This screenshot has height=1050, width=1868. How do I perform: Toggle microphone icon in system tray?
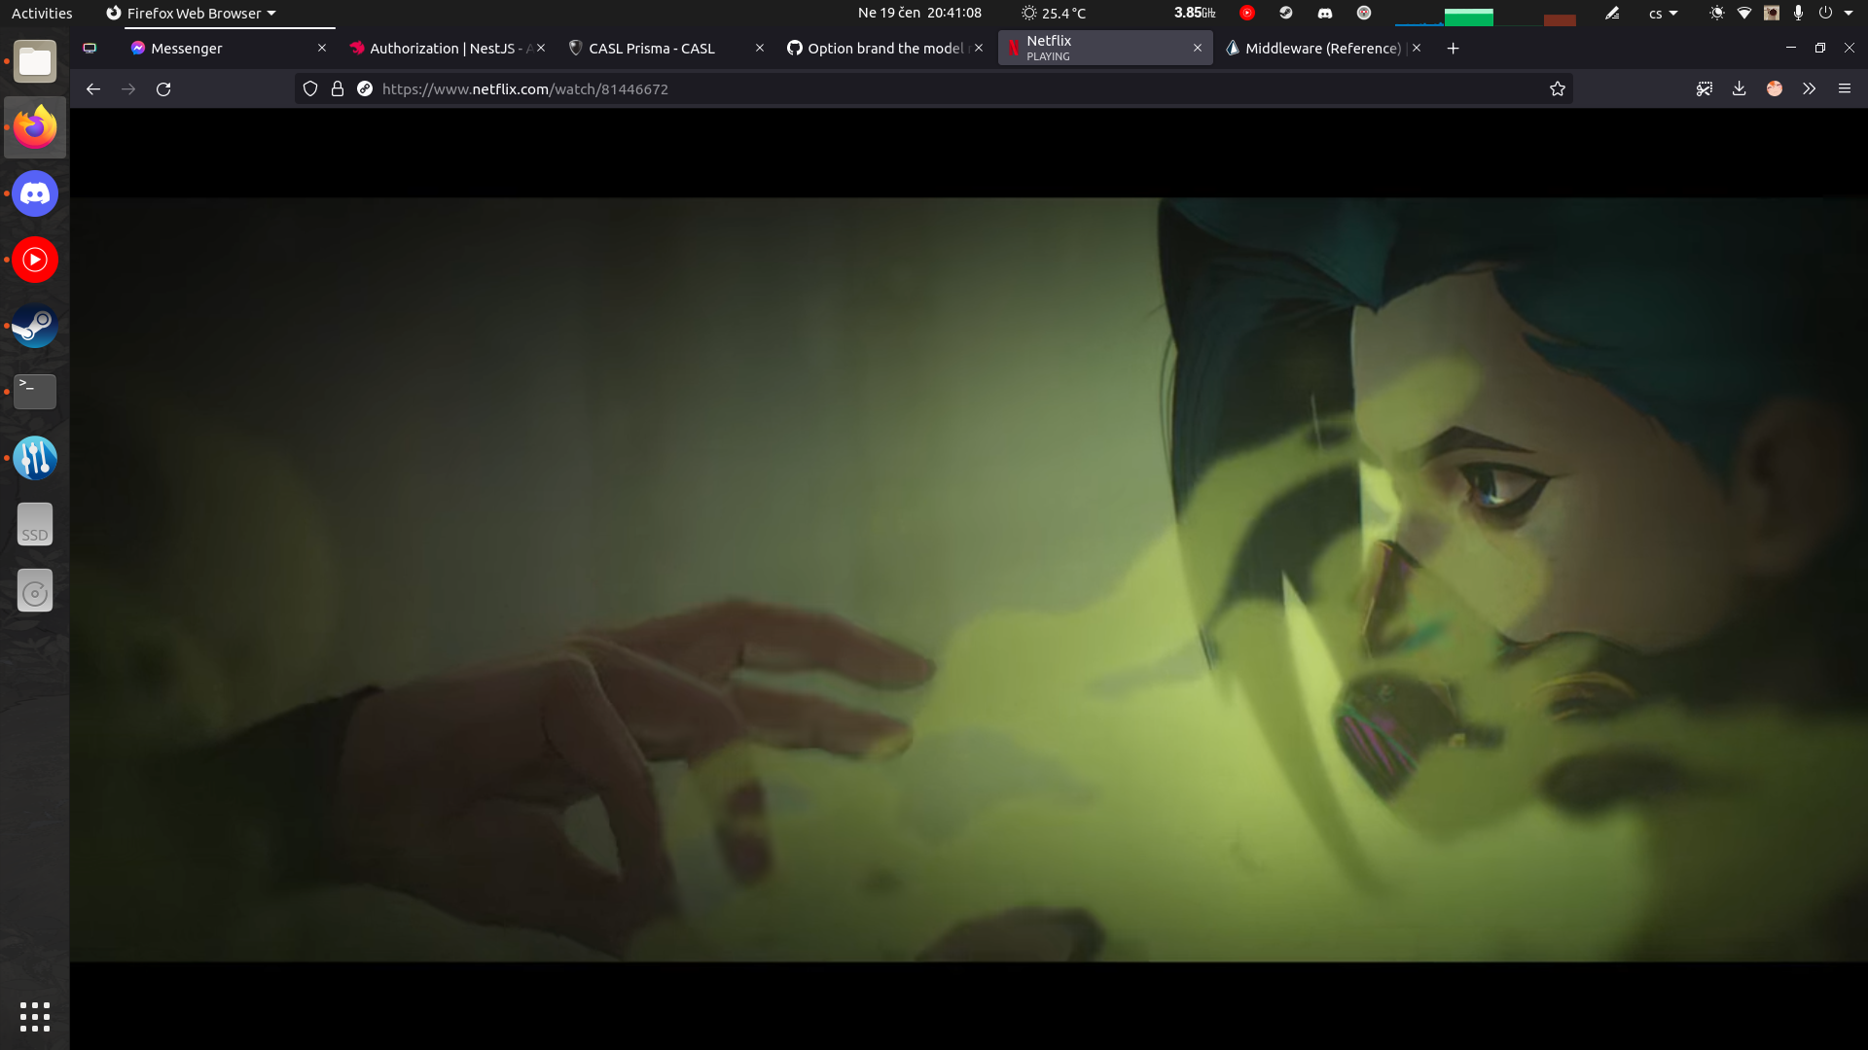coord(1798,13)
